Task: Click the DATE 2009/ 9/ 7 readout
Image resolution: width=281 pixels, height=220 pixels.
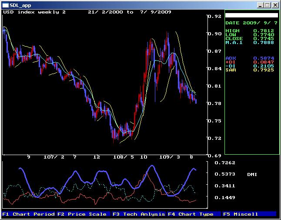Action: coord(251,23)
